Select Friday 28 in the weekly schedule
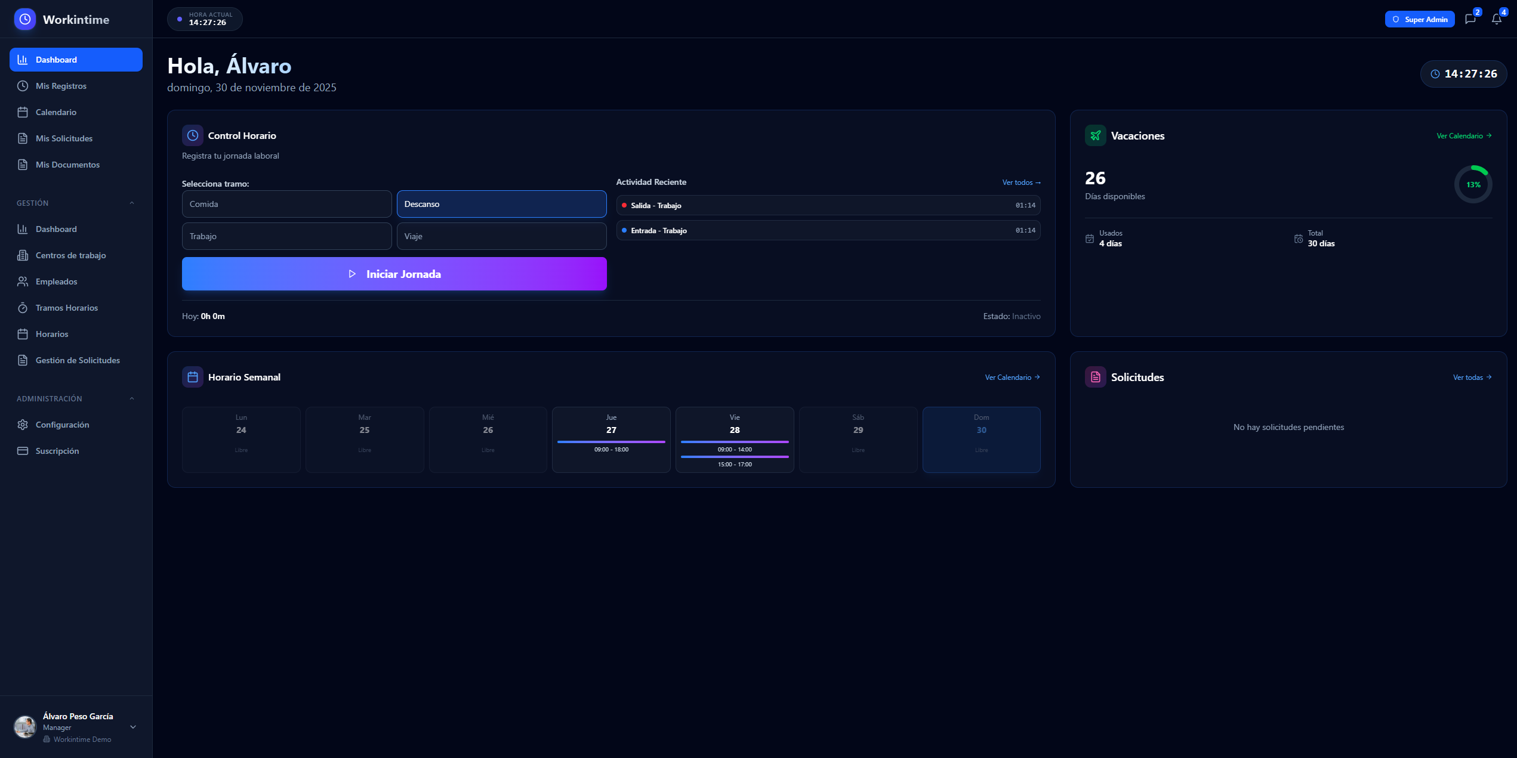Viewport: 1517px width, 758px height. (x=735, y=440)
